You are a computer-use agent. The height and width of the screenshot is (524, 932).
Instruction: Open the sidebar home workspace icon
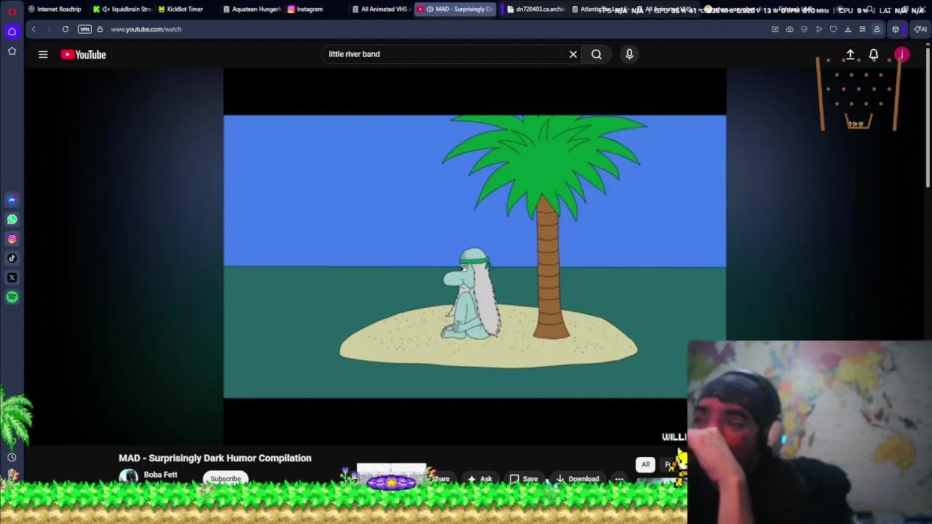point(12,31)
